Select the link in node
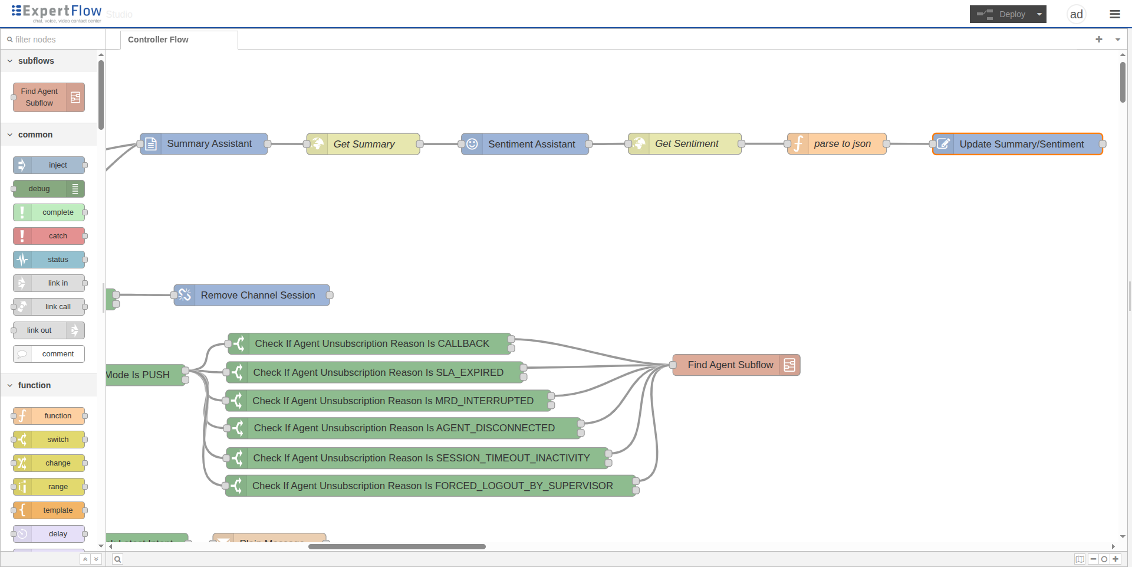1132x567 pixels. (49, 283)
